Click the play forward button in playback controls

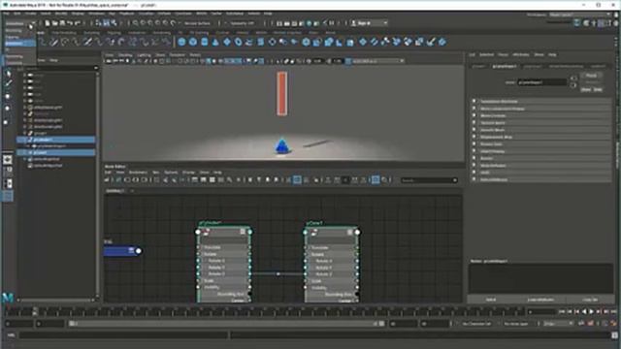tap(591, 312)
